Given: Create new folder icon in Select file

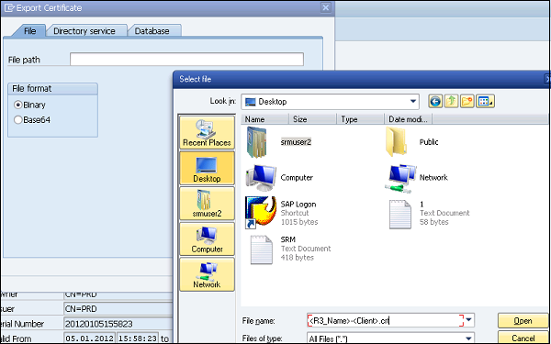Looking at the screenshot, I should 467,102.
